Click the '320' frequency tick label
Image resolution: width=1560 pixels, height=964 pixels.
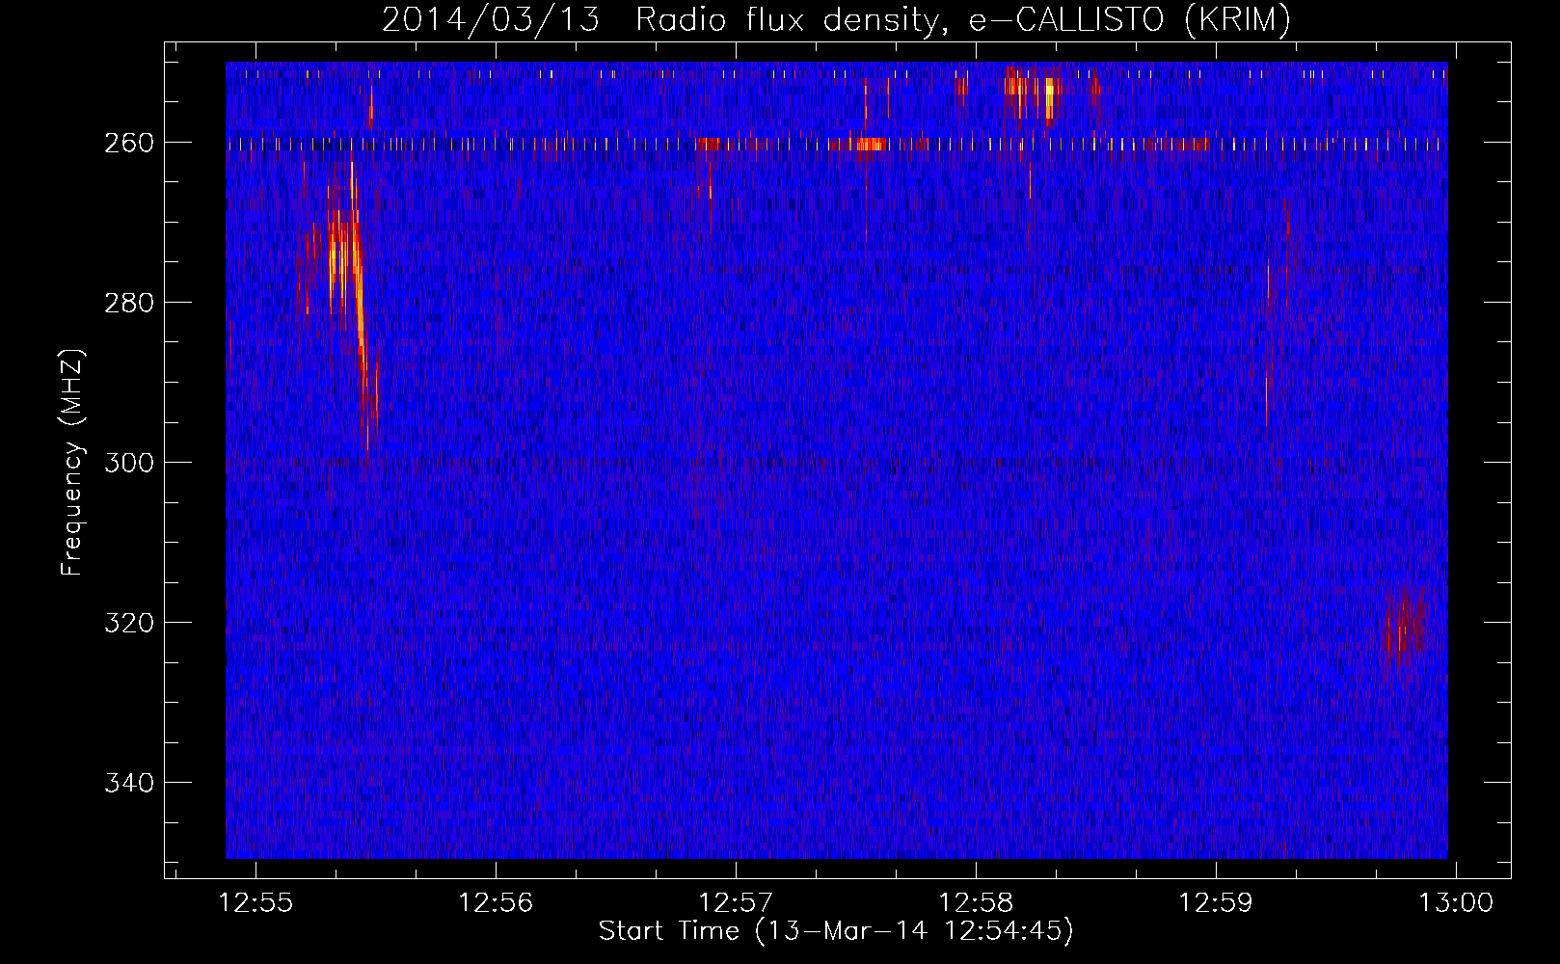129,623
